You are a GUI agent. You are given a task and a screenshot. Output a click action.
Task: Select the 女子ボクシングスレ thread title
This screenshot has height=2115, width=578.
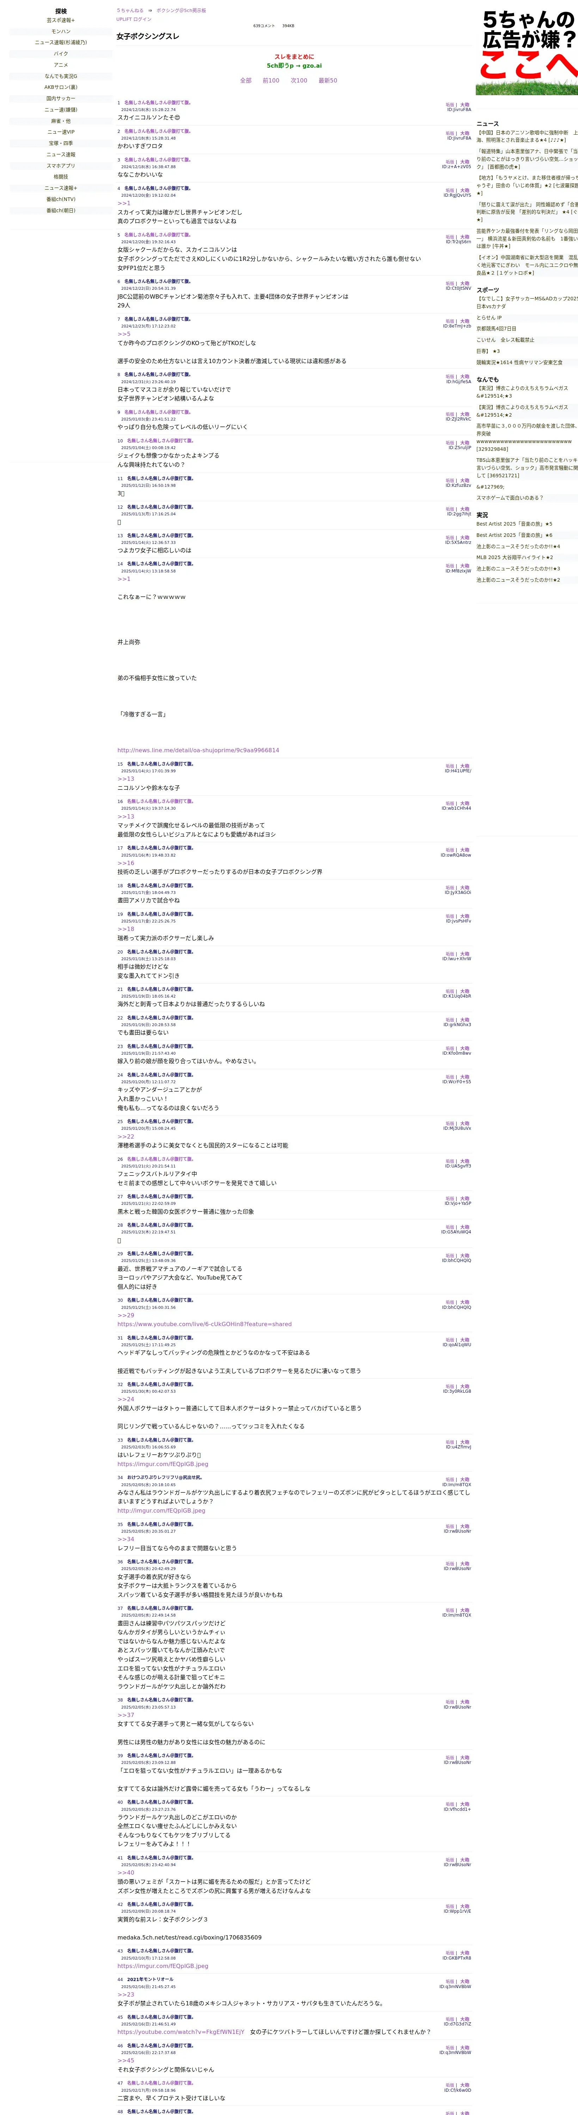[x=148, y=36]
